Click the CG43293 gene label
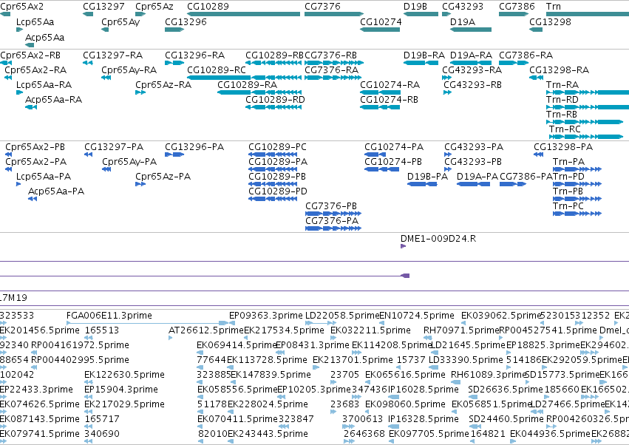 463,7
